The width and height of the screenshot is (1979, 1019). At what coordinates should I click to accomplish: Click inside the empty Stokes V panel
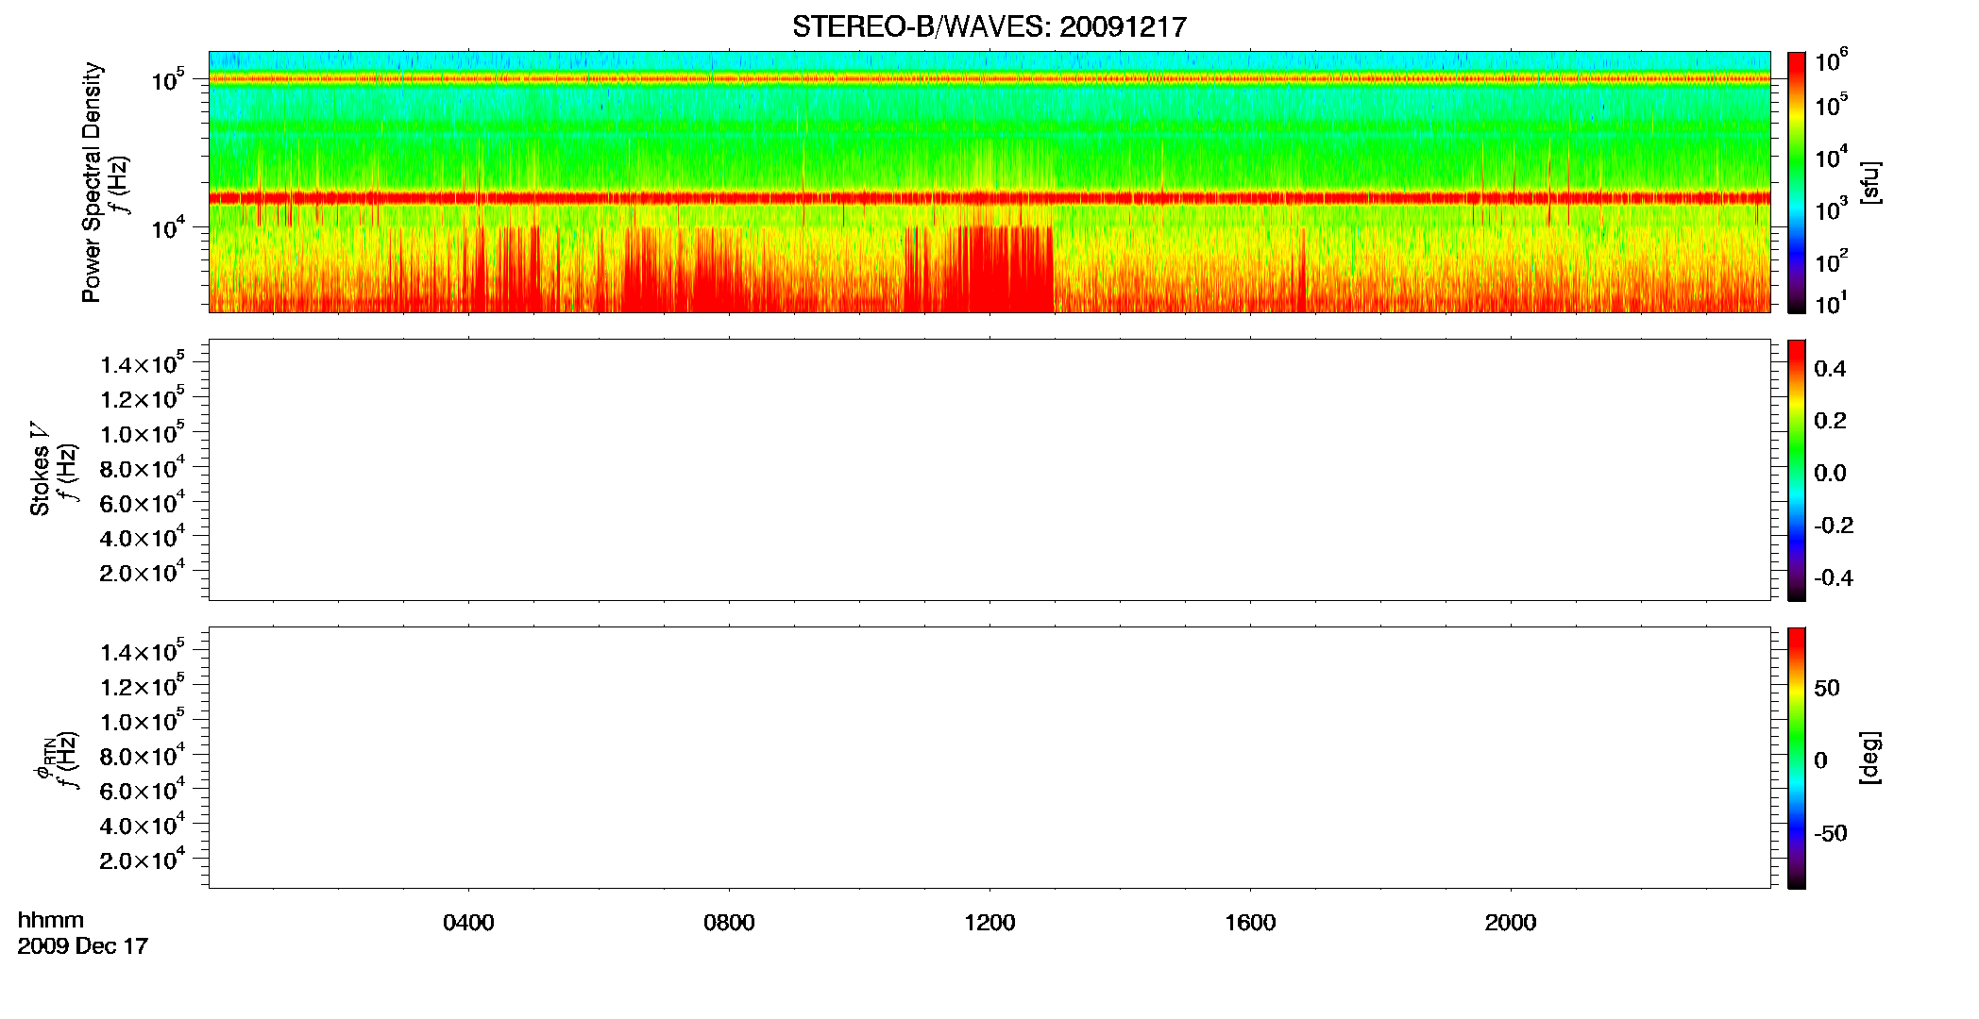(x=989, y=470)
